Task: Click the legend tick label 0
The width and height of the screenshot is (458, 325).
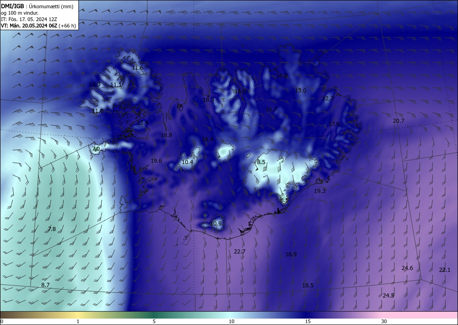Action: click(x=2, y=321)
